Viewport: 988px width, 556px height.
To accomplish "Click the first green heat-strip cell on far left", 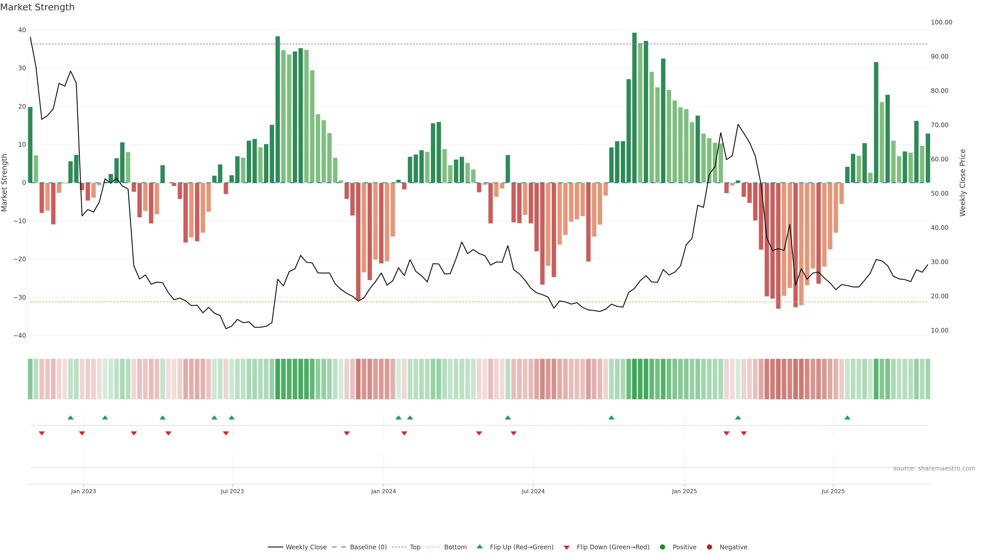I will (x=30, y=379).
